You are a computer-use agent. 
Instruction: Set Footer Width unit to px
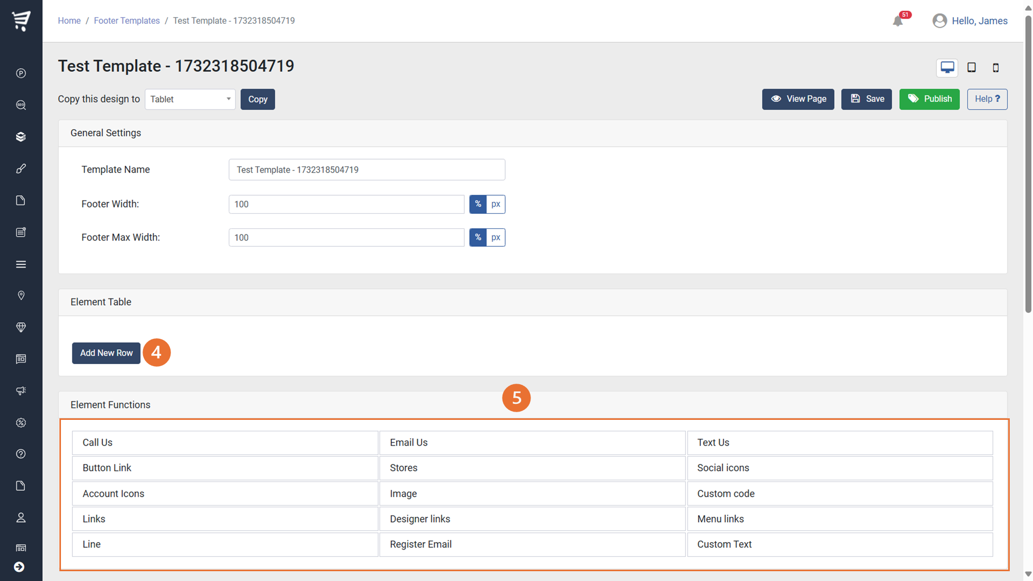click(496, 204)
